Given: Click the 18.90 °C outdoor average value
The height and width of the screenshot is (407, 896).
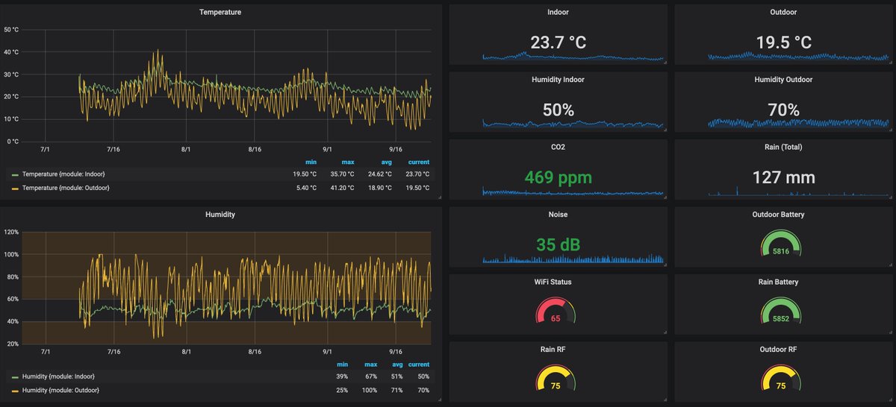Looking at the screenshot, I should pyautogui.click(x=380, y=188).
